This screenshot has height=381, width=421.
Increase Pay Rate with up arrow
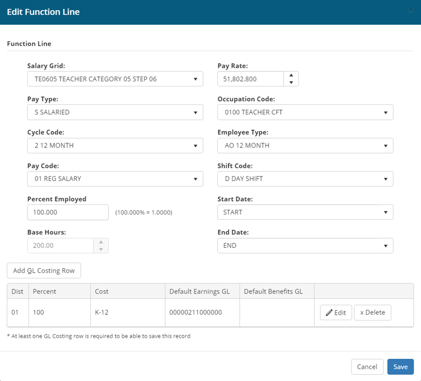pyautogui.click(x=291, y=75)
